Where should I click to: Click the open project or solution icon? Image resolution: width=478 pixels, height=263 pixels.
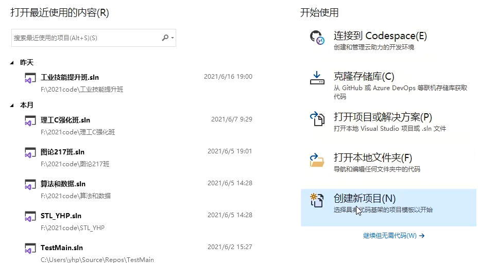[316, 119]
